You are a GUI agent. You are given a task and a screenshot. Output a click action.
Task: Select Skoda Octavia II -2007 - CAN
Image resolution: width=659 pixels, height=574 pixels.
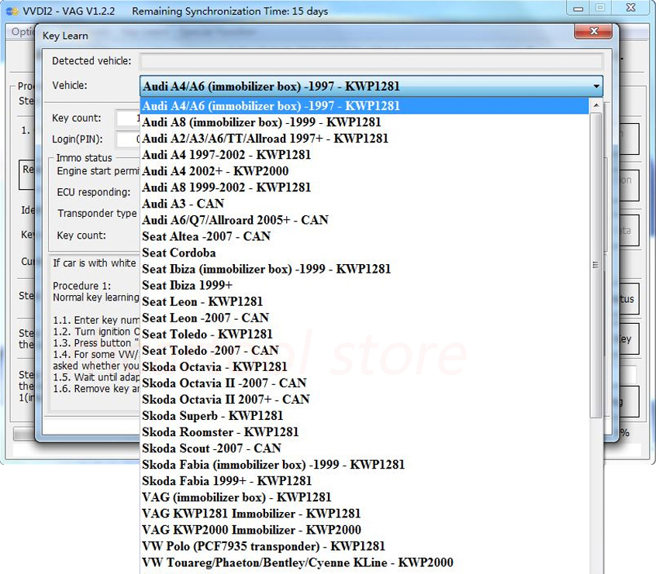[x=364, y=383]
